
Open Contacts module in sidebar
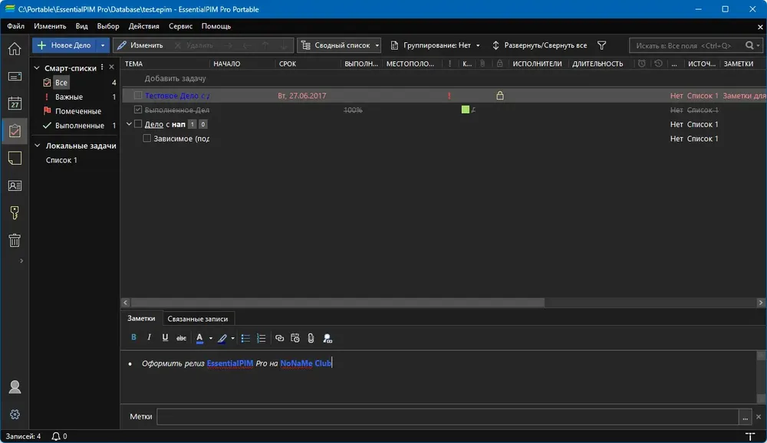coord(15,185)
